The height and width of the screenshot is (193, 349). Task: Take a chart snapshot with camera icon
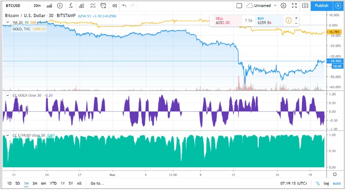305,6
